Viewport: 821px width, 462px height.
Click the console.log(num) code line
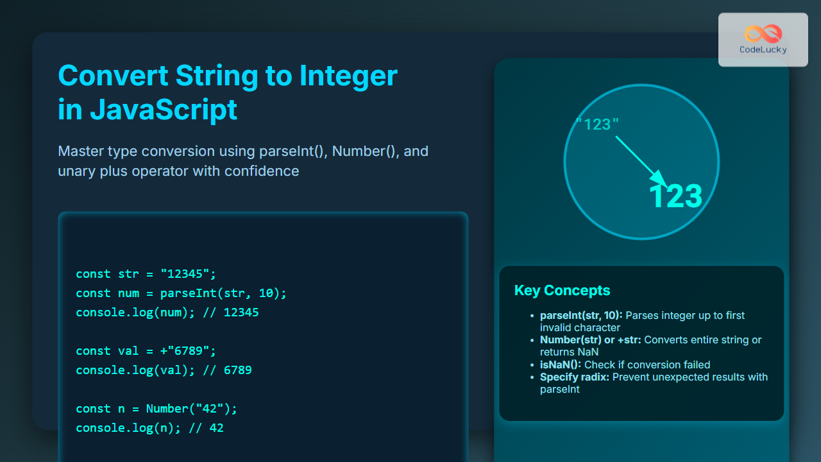(167, 312)
